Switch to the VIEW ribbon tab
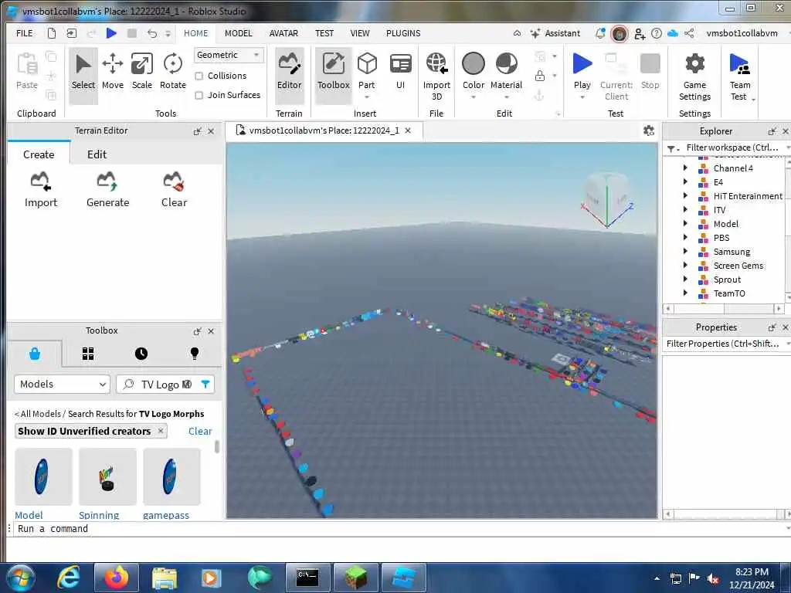Screen dimensions: 791x593 coord(360,33)
